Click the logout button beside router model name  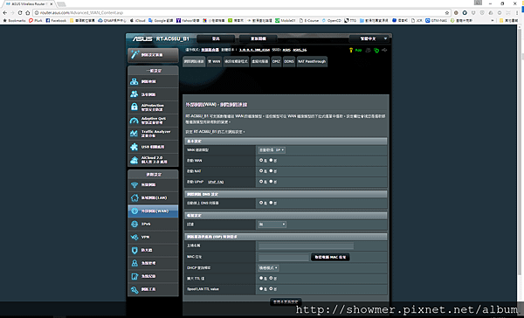pyautogui.click(x=216, y=38)
